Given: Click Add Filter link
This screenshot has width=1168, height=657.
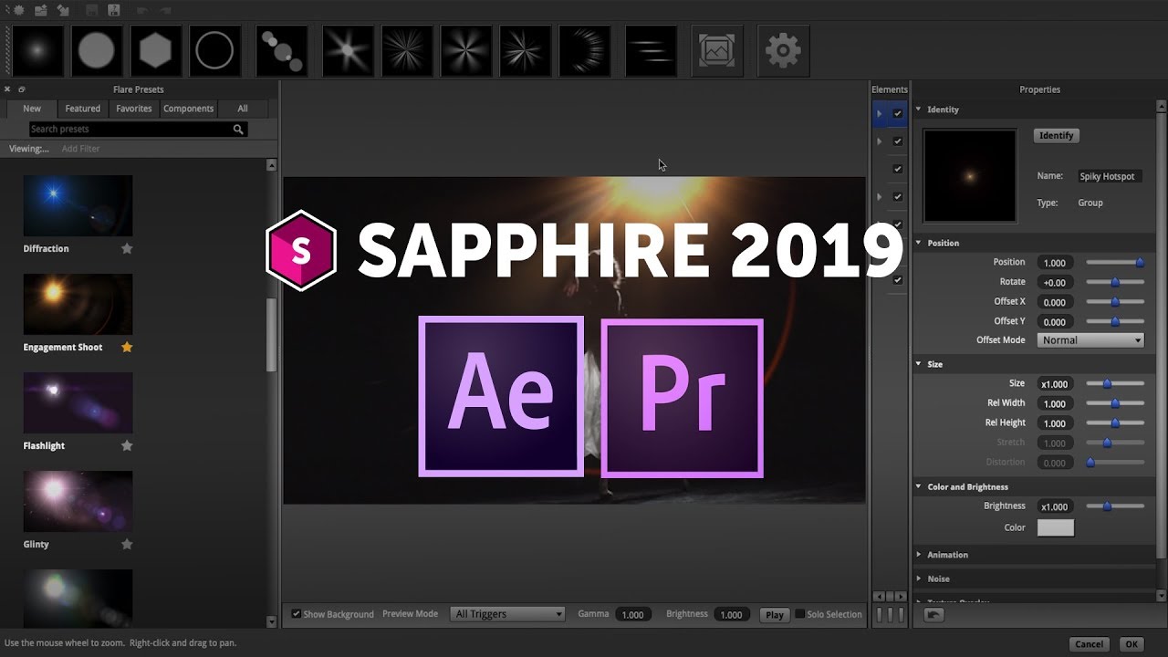Looking at the screenshot, I should tap(80, 149).
